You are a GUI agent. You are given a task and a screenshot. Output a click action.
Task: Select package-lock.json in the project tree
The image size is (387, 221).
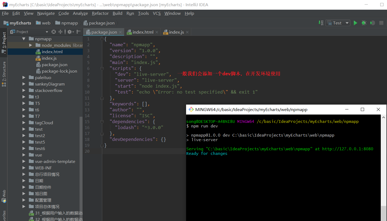(45, 71)
